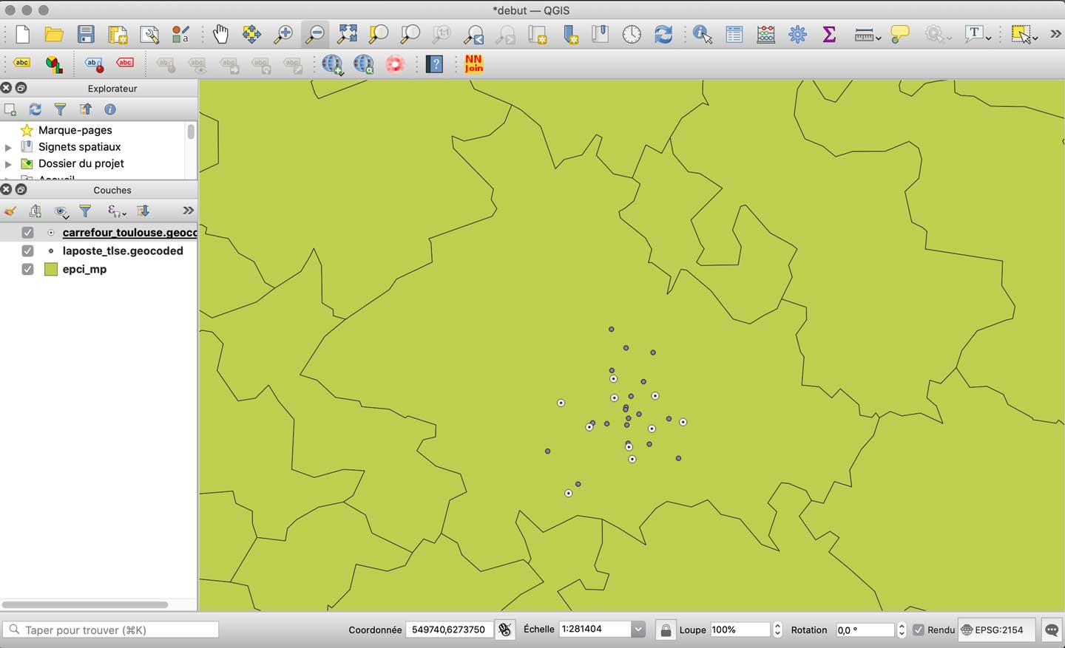
Task: Save the project with the floppy disk icon
Action: (x=86, y=34)
